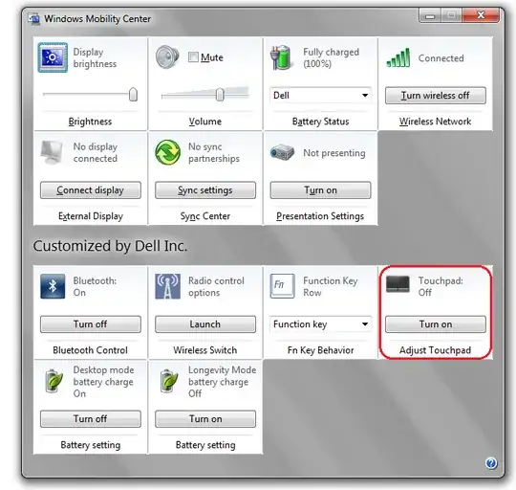Click the Wireless Switch label
This screenshot has height=490, width=516.
coord(205,350)
